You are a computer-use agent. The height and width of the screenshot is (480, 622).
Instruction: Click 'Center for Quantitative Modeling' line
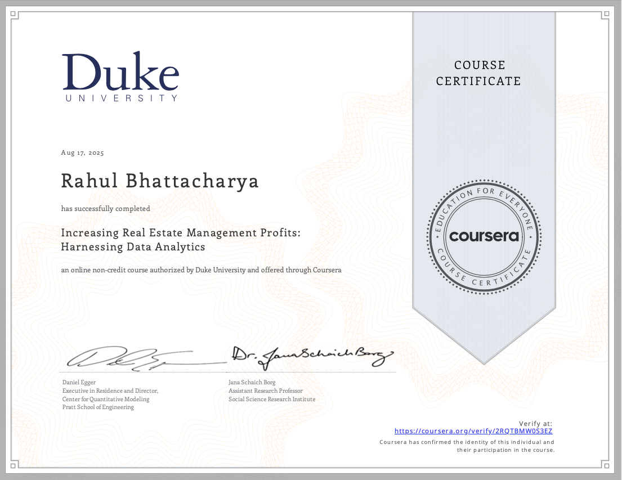point(105,399)
